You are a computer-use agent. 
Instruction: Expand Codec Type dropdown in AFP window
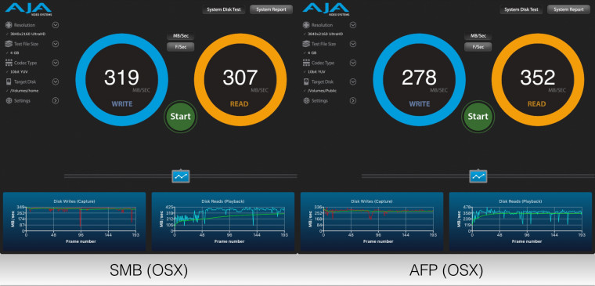click(353, 63)
